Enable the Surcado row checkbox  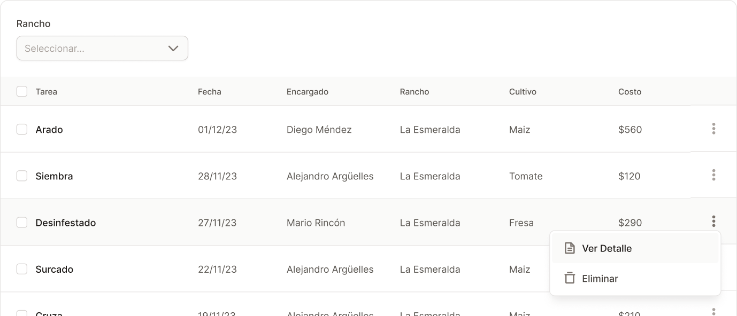(x=22, y=269)
